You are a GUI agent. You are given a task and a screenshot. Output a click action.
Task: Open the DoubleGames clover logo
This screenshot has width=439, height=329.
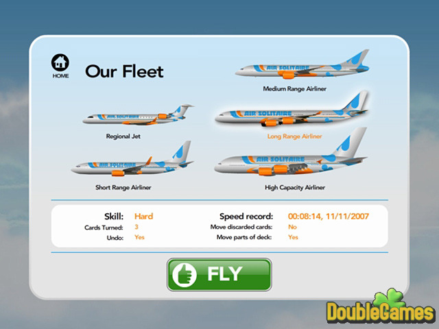point(381,306)
